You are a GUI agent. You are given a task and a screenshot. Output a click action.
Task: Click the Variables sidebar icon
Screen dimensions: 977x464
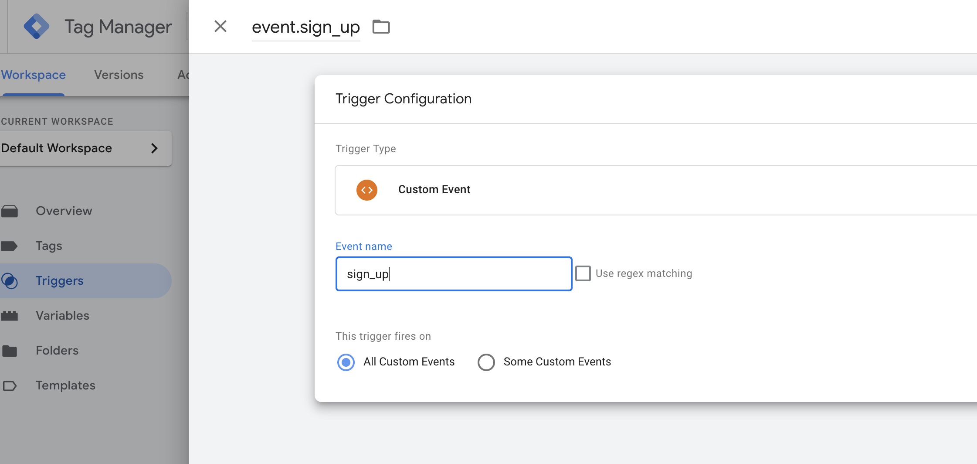click(10, 316)
